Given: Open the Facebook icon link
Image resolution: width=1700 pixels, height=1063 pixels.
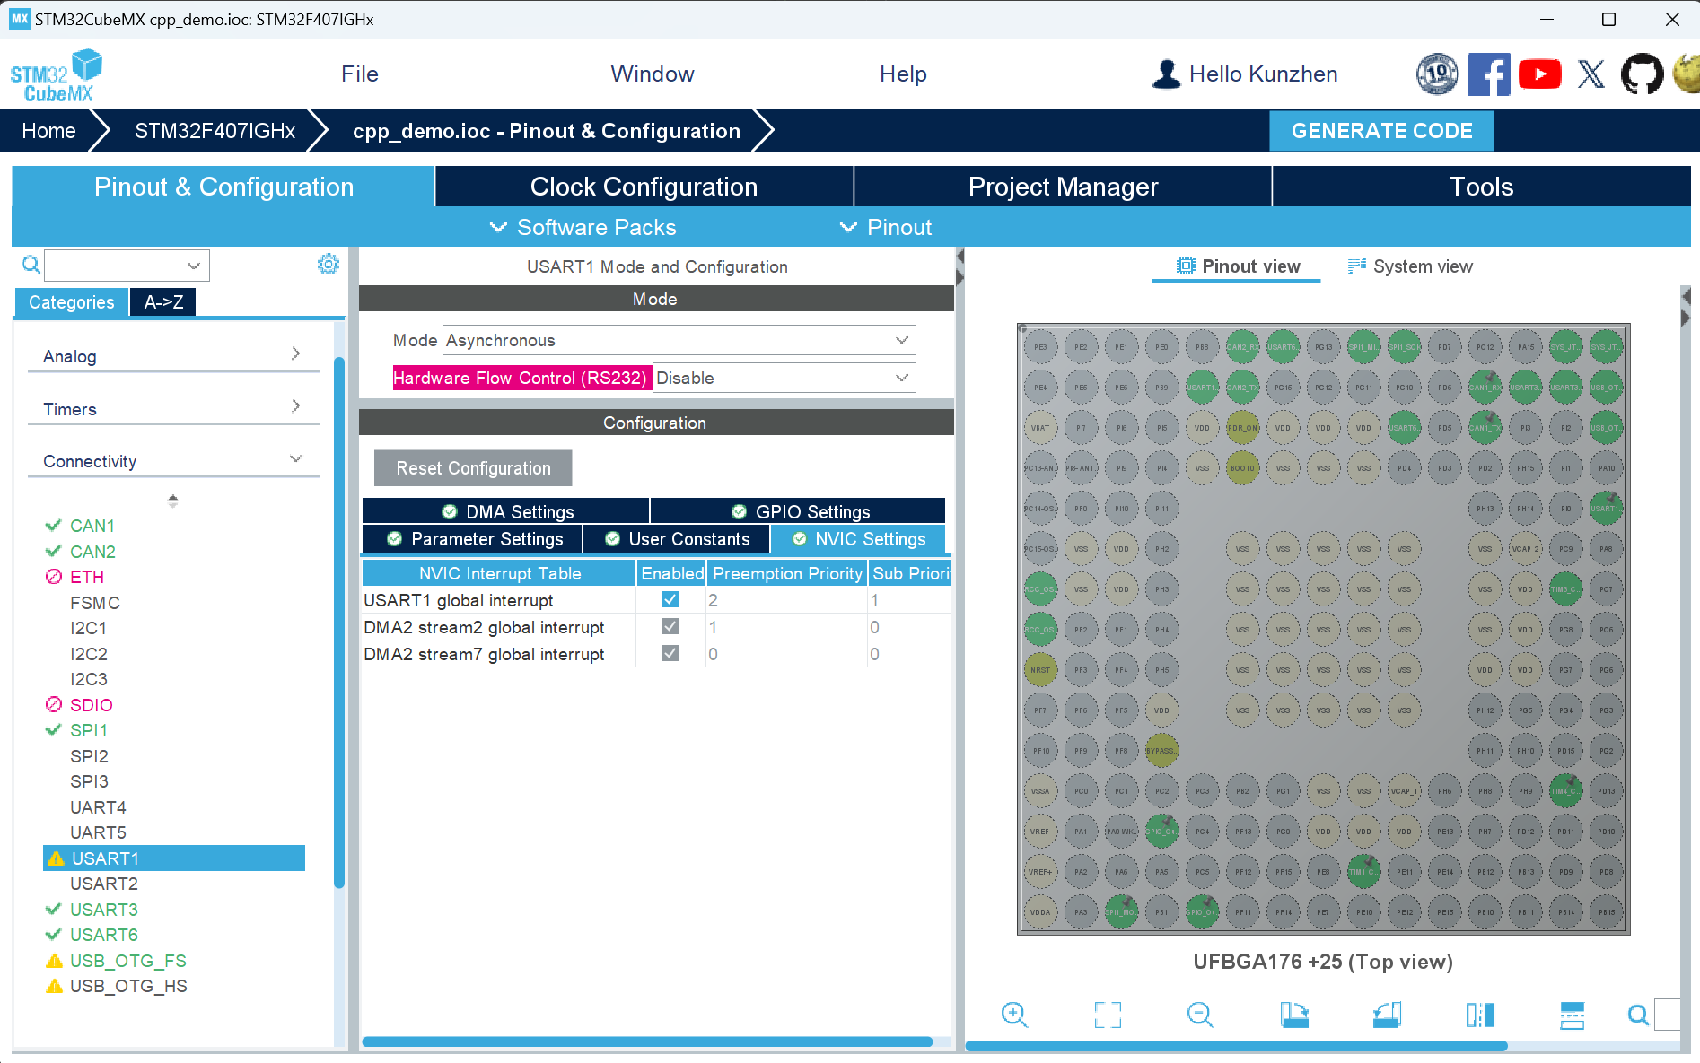Looking at the screenshot, I should point(1488,74).
